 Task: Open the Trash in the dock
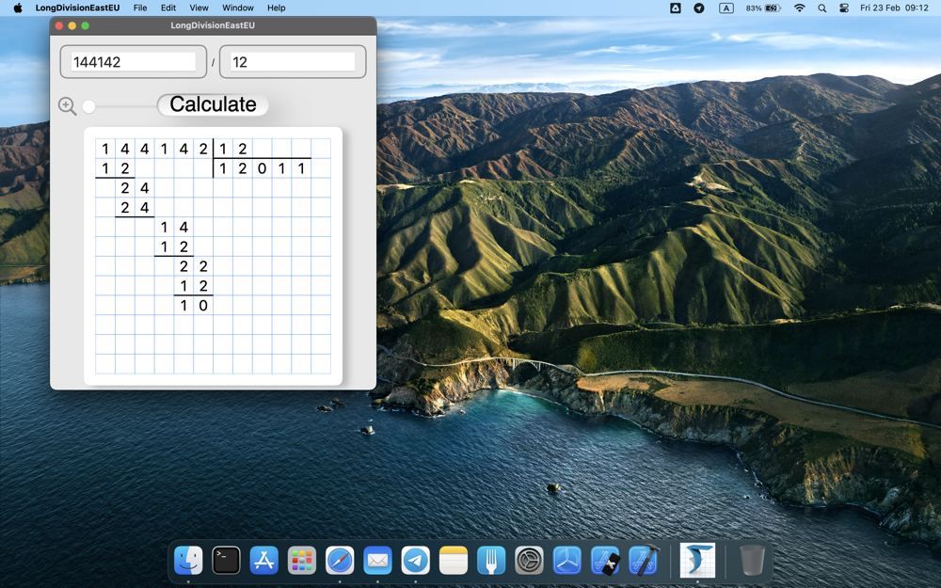752,561
